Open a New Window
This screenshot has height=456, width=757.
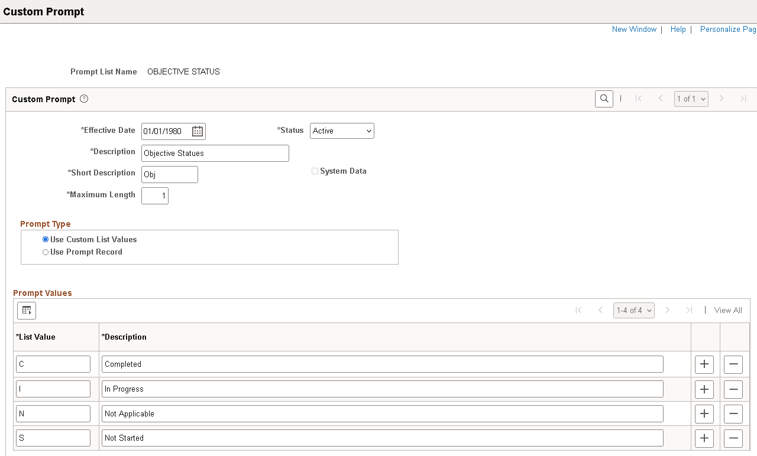pyautogui.click(x=633, y=29)
